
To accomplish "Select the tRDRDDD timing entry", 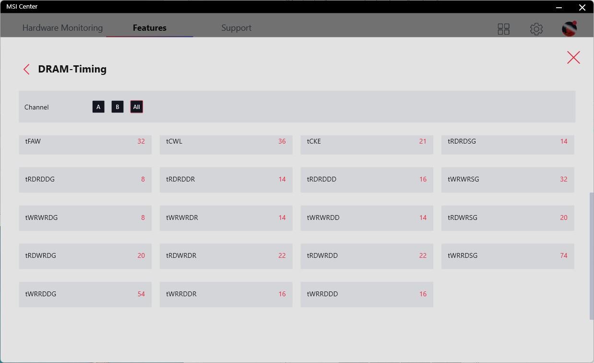I will 367,180.
